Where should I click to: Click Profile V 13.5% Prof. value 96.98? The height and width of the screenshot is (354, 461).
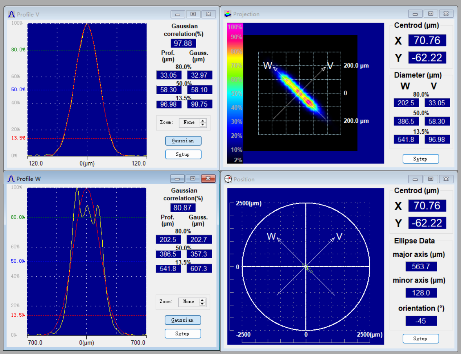pyautogui.click(x=169, y=104)
